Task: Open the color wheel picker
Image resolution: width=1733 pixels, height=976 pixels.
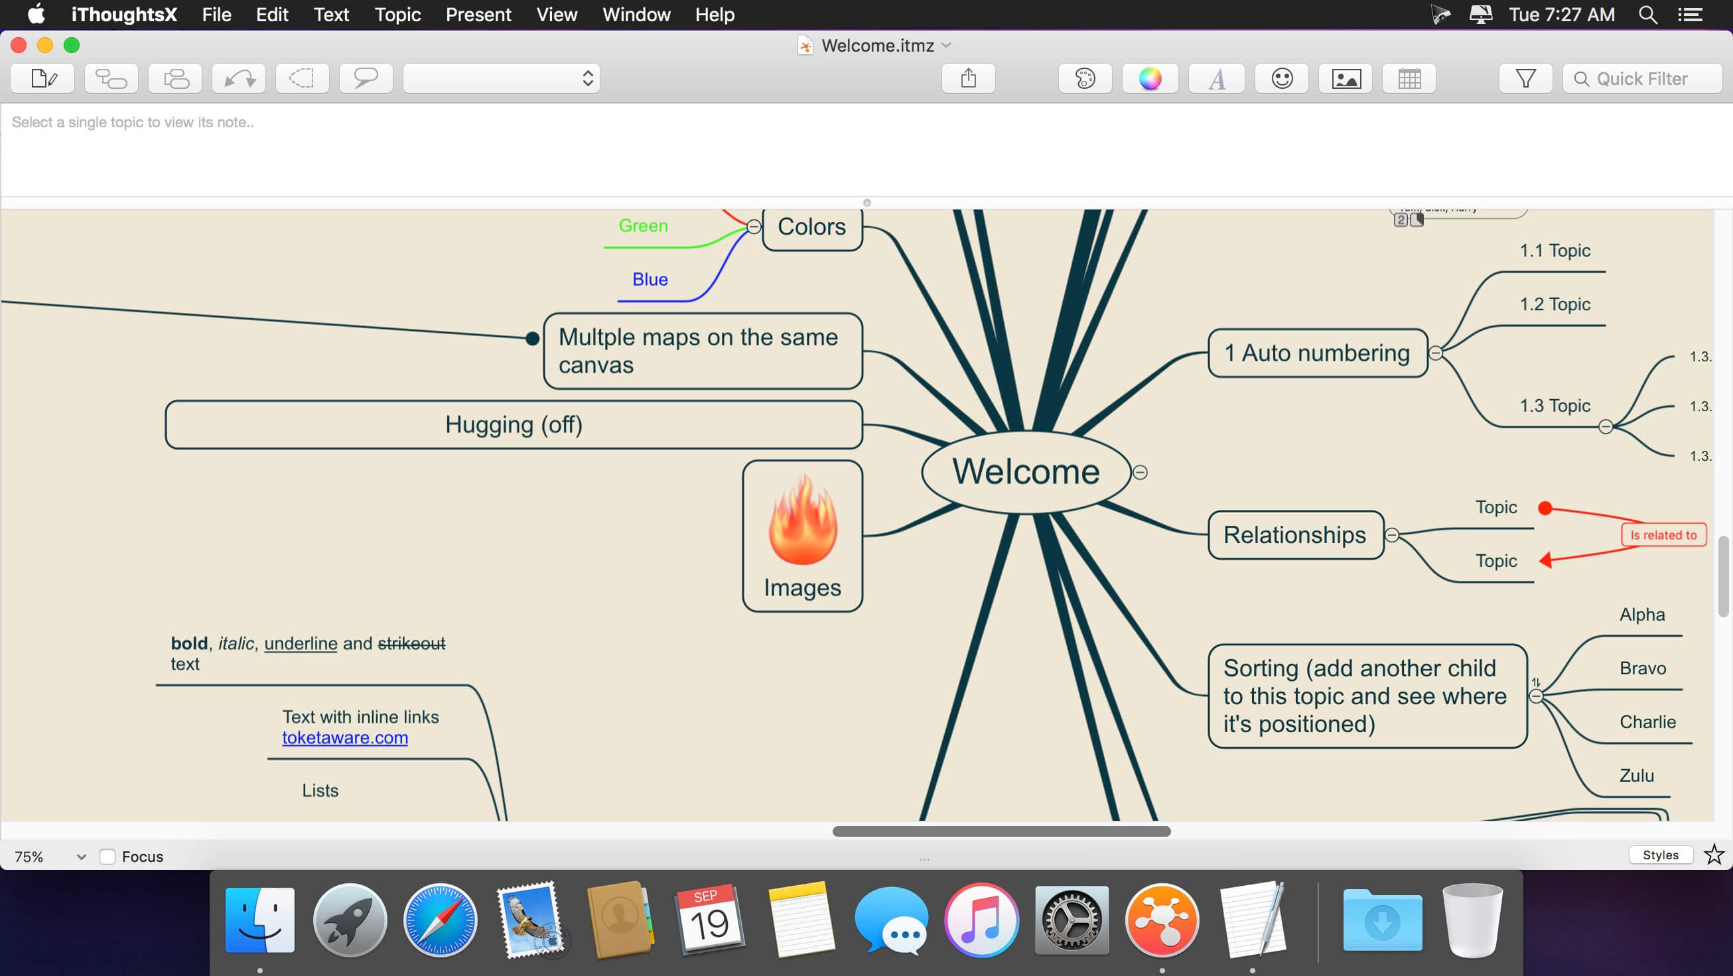Action: click(1150, 79)
